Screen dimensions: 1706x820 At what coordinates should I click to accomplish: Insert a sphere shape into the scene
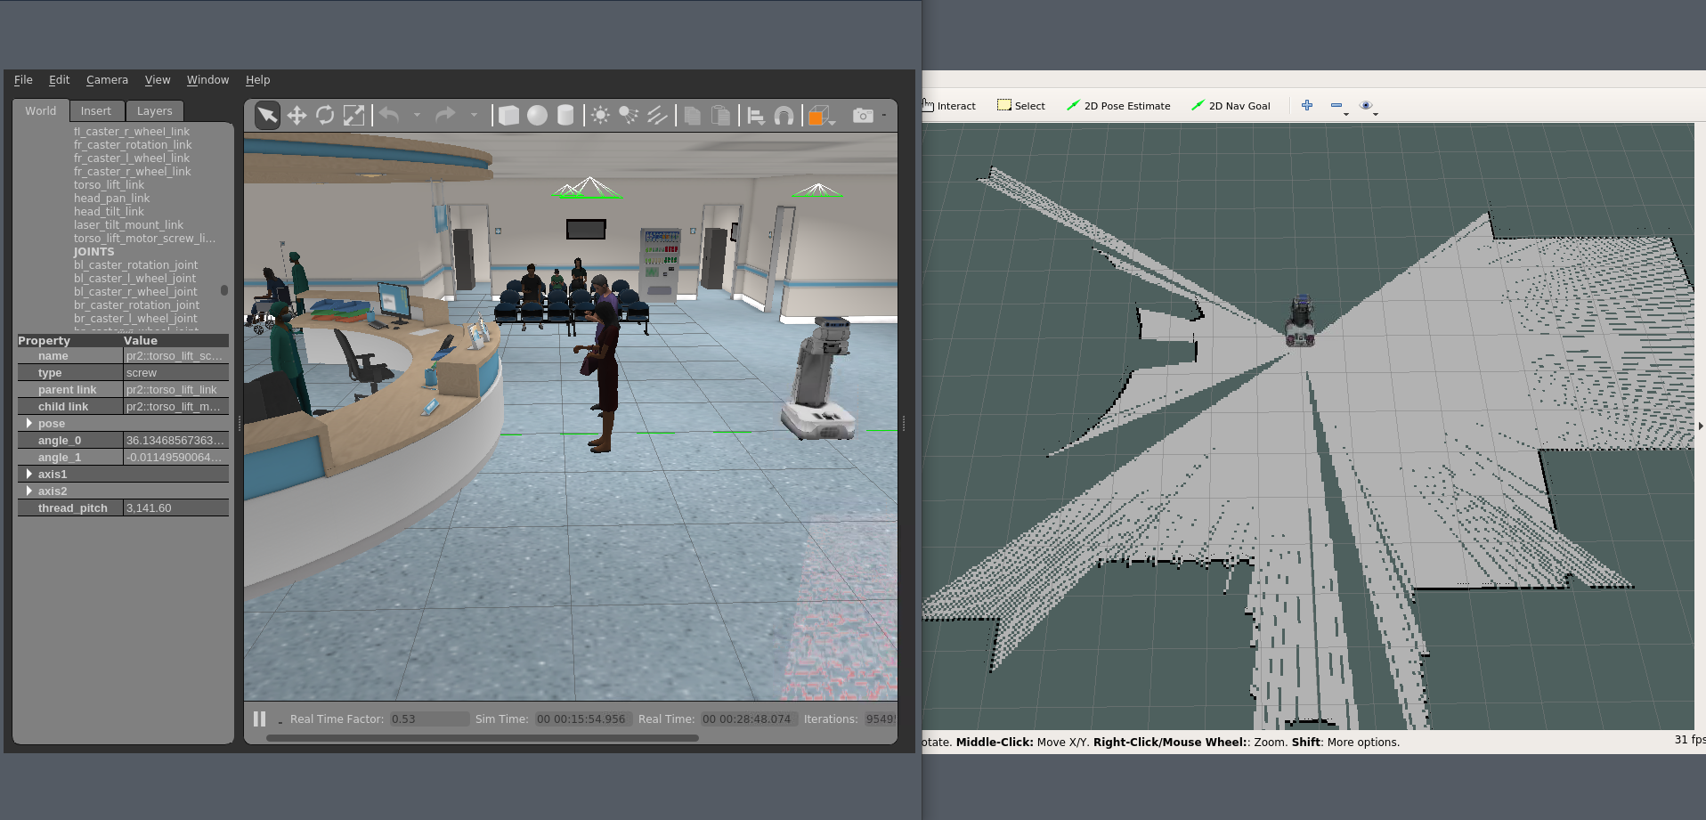coord(536,115)
